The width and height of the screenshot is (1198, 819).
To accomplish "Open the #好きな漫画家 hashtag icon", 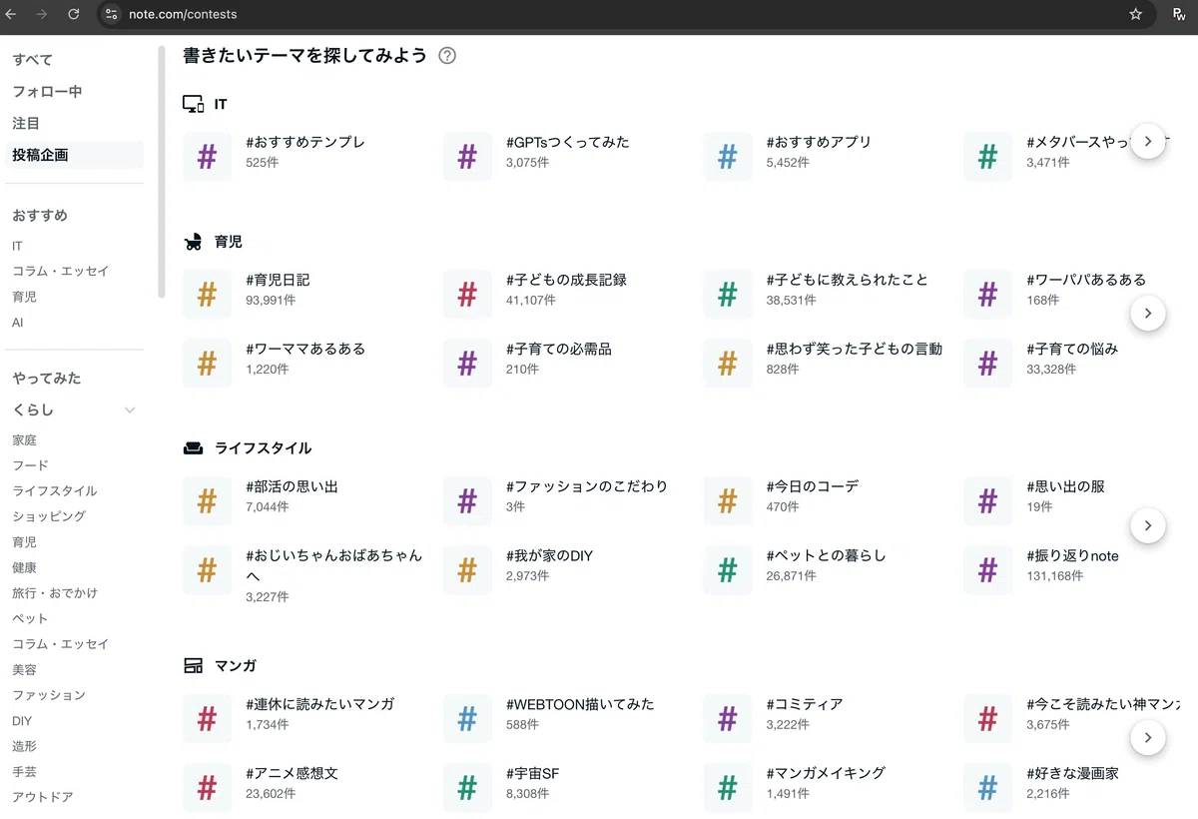I will (987, 788).
